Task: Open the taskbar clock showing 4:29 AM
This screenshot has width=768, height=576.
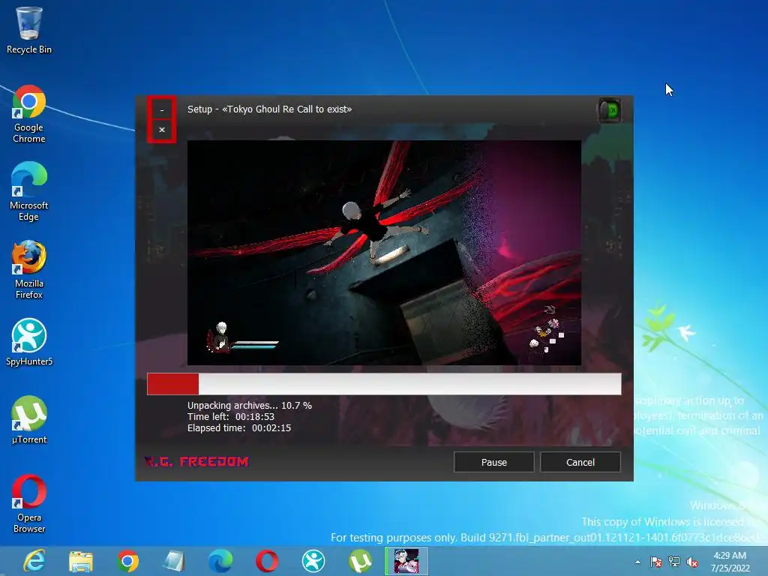Action: [730, 562]
